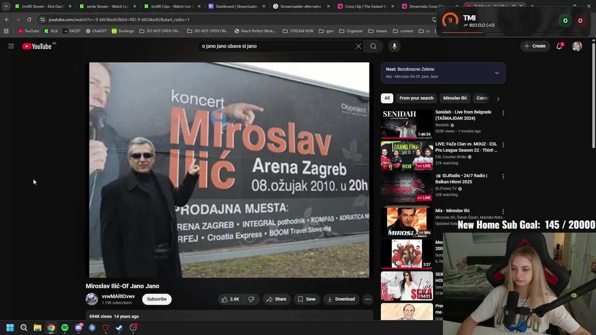This screenshot has width=596, height=335.
Task: Download the video
Action: tap(341, 299)
